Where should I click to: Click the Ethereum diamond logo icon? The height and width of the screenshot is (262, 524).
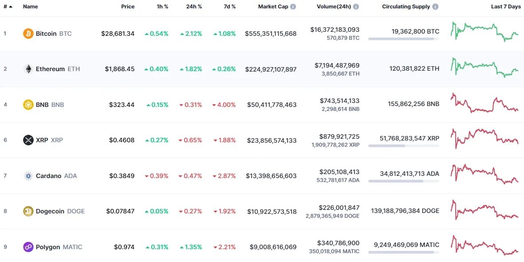28,69
